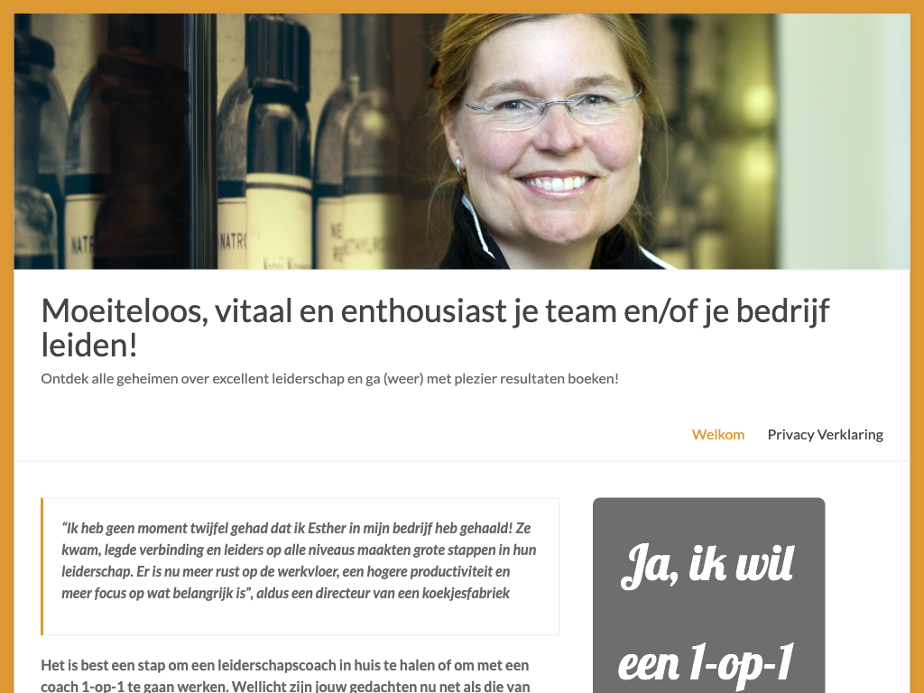The height and width of the screenshot is (693, 924).
Task: Click the word 'leiderschapscoach' in the body paragraph
Action: (x=276, y=665)
